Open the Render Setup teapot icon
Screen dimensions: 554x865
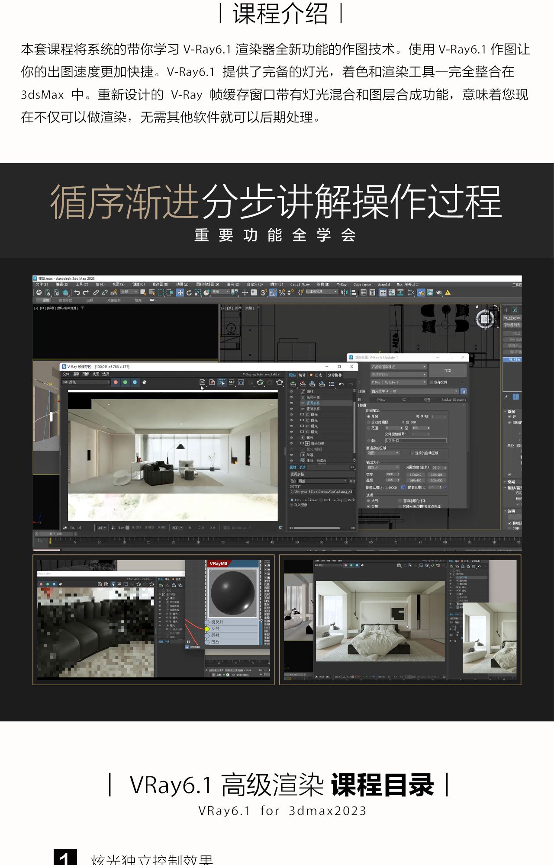coord(421,293)
